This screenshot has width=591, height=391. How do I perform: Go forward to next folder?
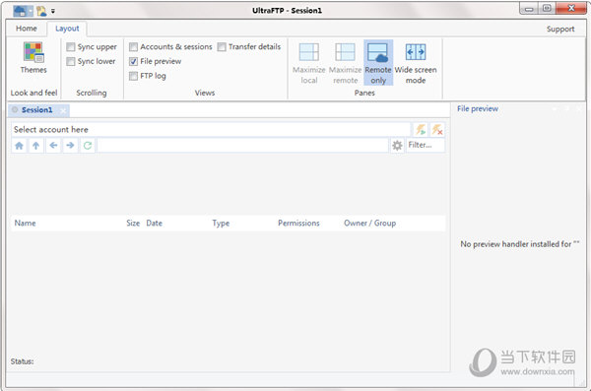(70, 145)
